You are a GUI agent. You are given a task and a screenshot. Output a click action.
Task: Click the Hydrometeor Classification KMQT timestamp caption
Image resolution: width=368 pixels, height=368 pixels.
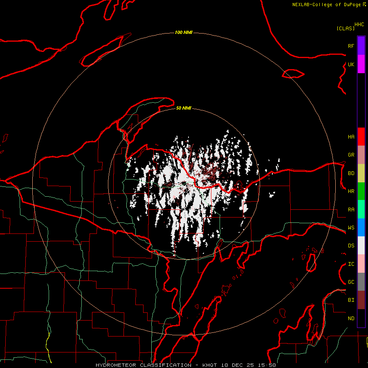pyautogui.click(x=186, y=365)
